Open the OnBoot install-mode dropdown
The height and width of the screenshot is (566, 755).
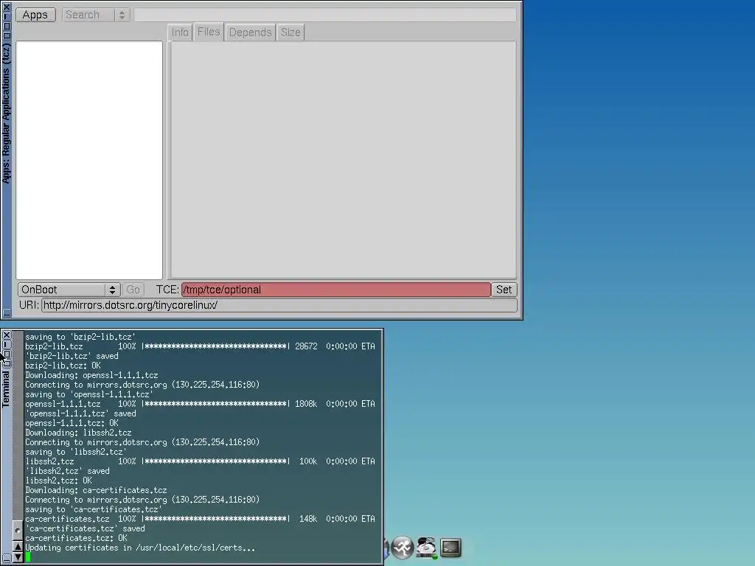[x=69, y=290]
